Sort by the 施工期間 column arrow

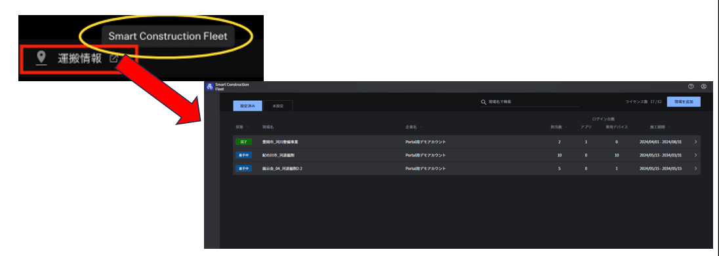[x=669, y=127]
